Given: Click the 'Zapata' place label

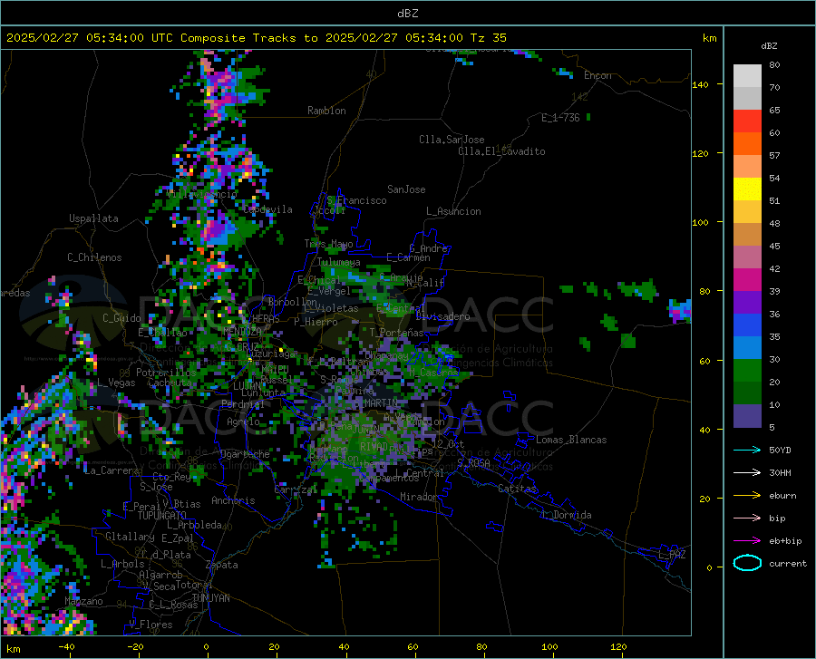Looking at the screenshot, I should coord(222,565).
